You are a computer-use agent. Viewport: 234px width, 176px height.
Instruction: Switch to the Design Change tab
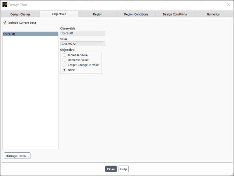(21, 14)
